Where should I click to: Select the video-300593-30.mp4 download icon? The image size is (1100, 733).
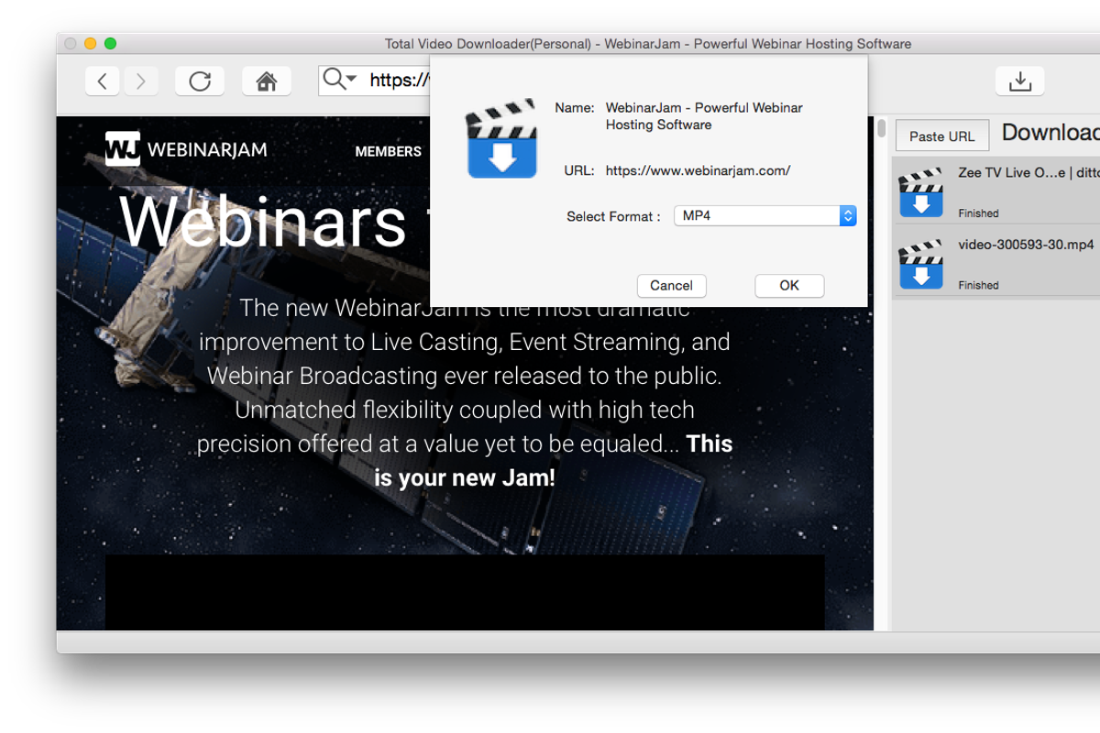pyautogui.click(x=921, y=264)
